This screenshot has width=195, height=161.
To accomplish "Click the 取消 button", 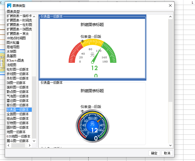I will (x=167, y=153).
